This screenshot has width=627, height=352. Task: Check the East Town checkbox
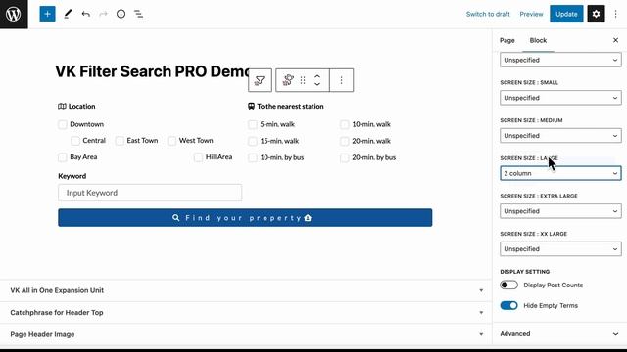pyautogui.click(x=120, y=141)
